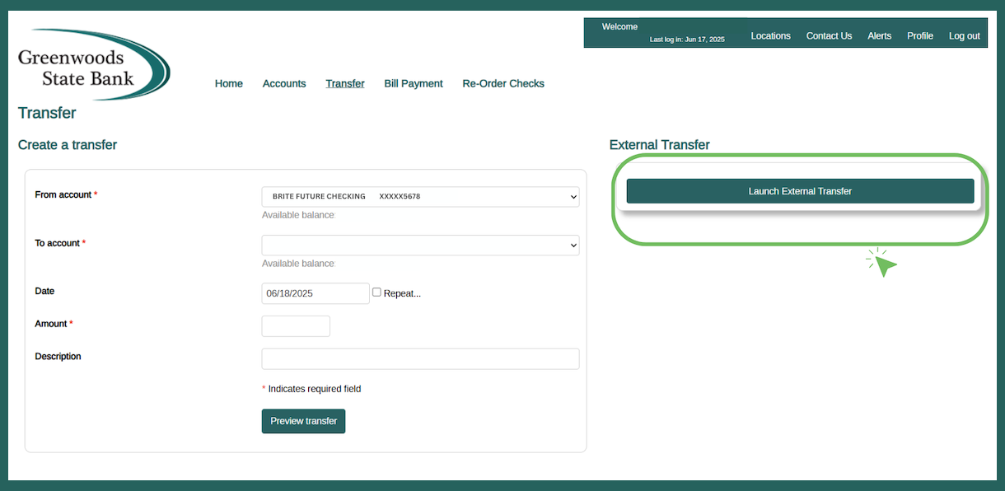
Task: Launch External Transfer
Action: point(800,191)
